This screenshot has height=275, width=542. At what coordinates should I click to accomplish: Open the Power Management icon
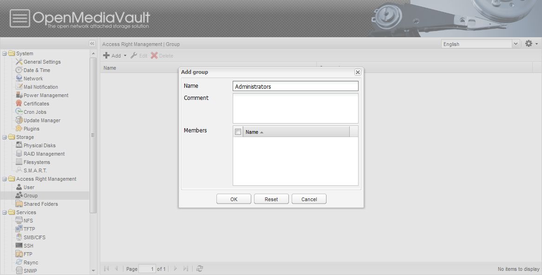click(x=19, y=95)
